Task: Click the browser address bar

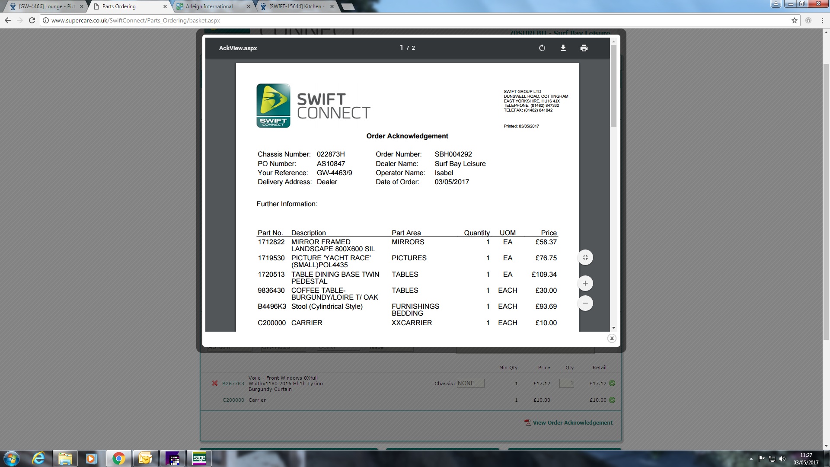Action: pos(389,20)
